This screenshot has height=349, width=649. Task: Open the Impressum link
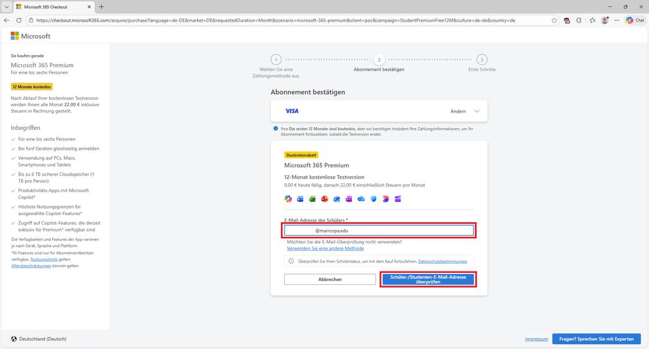(x=536, y=339)
